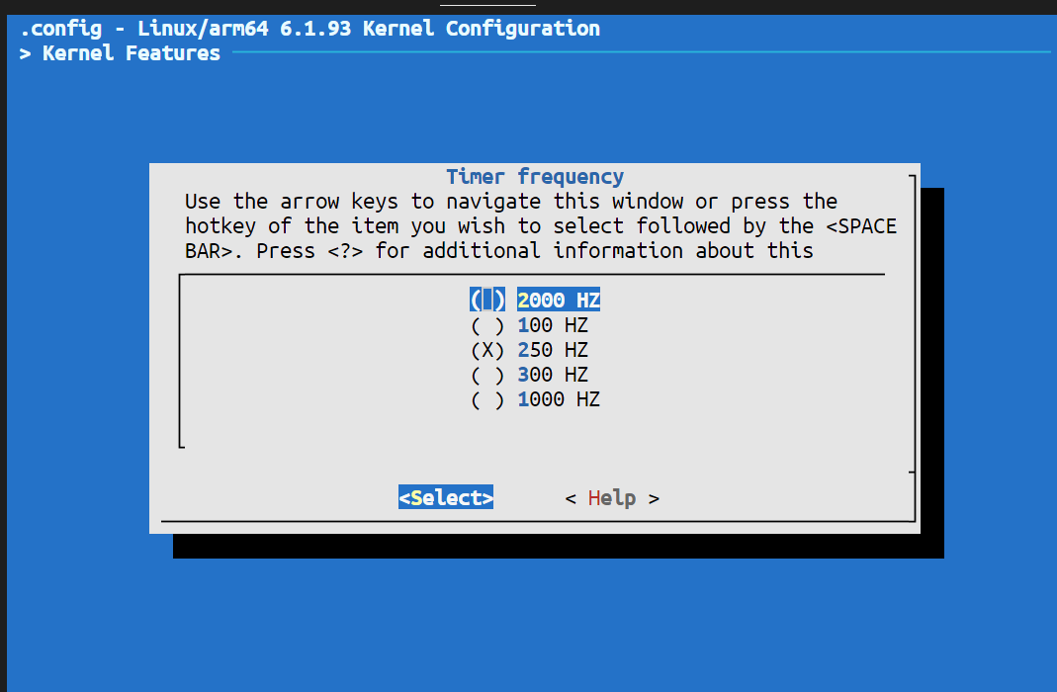Click the <?> hint in instructions

(338, 251)
